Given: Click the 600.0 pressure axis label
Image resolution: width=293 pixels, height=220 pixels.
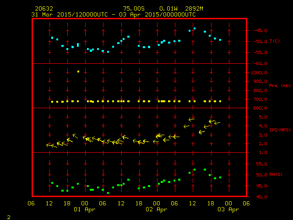Looking at the screenshot, I should tap(260, 108).
